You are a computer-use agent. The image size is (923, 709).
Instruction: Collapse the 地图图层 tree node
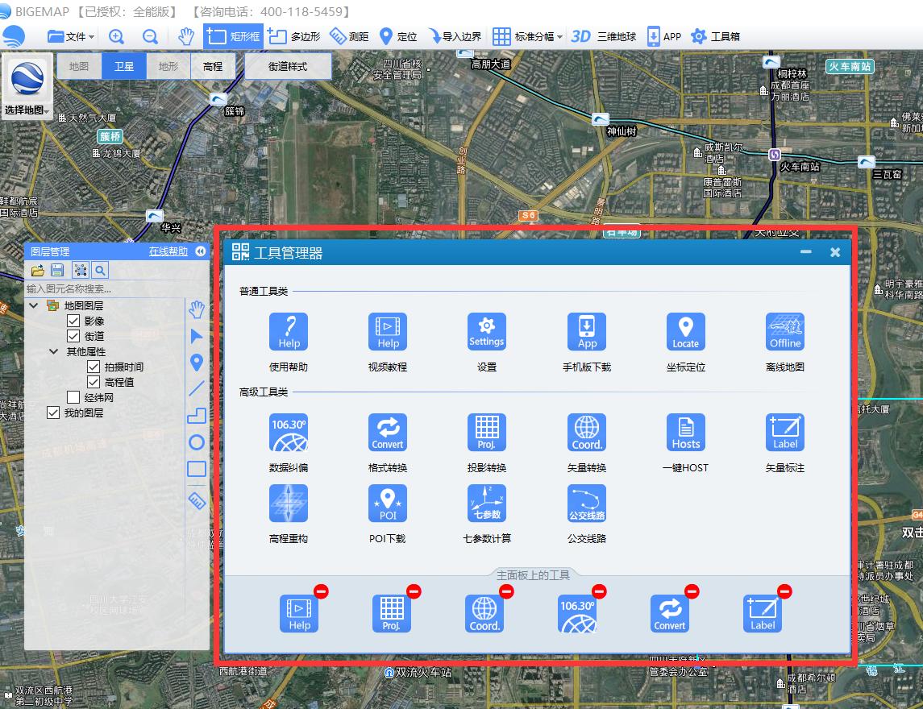coord(34,305)
